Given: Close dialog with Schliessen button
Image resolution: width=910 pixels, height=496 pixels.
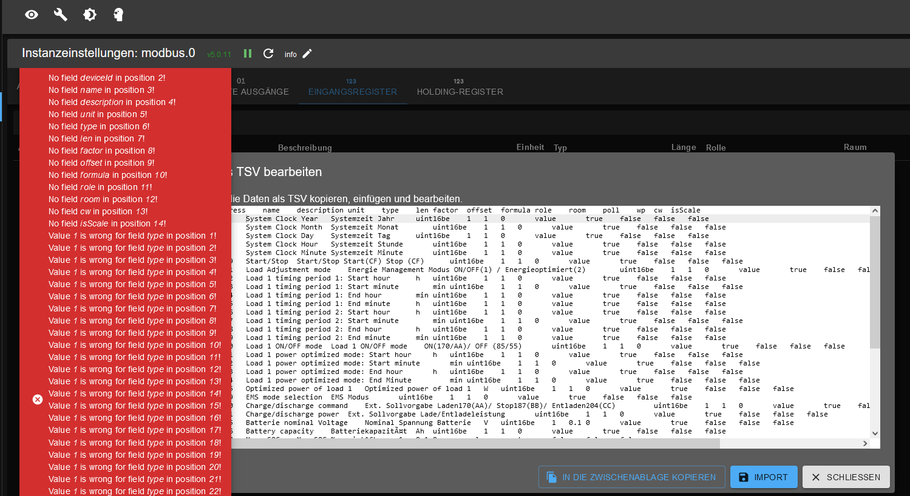Looking at the screenshot, I should tap(846, 477).
